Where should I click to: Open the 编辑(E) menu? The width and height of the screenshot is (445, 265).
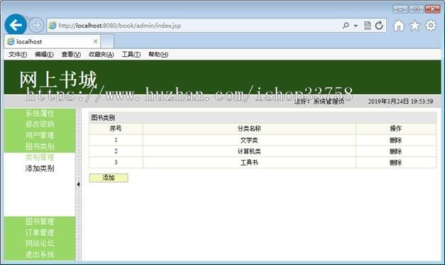pos(44,55)
